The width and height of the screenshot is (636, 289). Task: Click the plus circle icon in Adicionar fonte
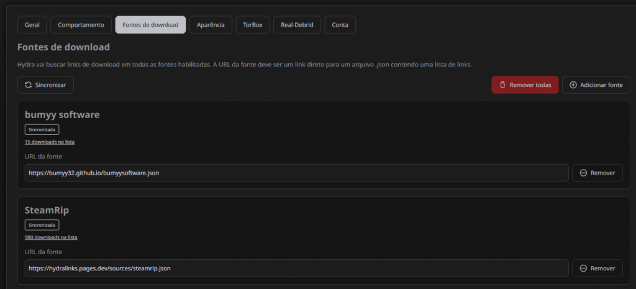click(573, 85)
